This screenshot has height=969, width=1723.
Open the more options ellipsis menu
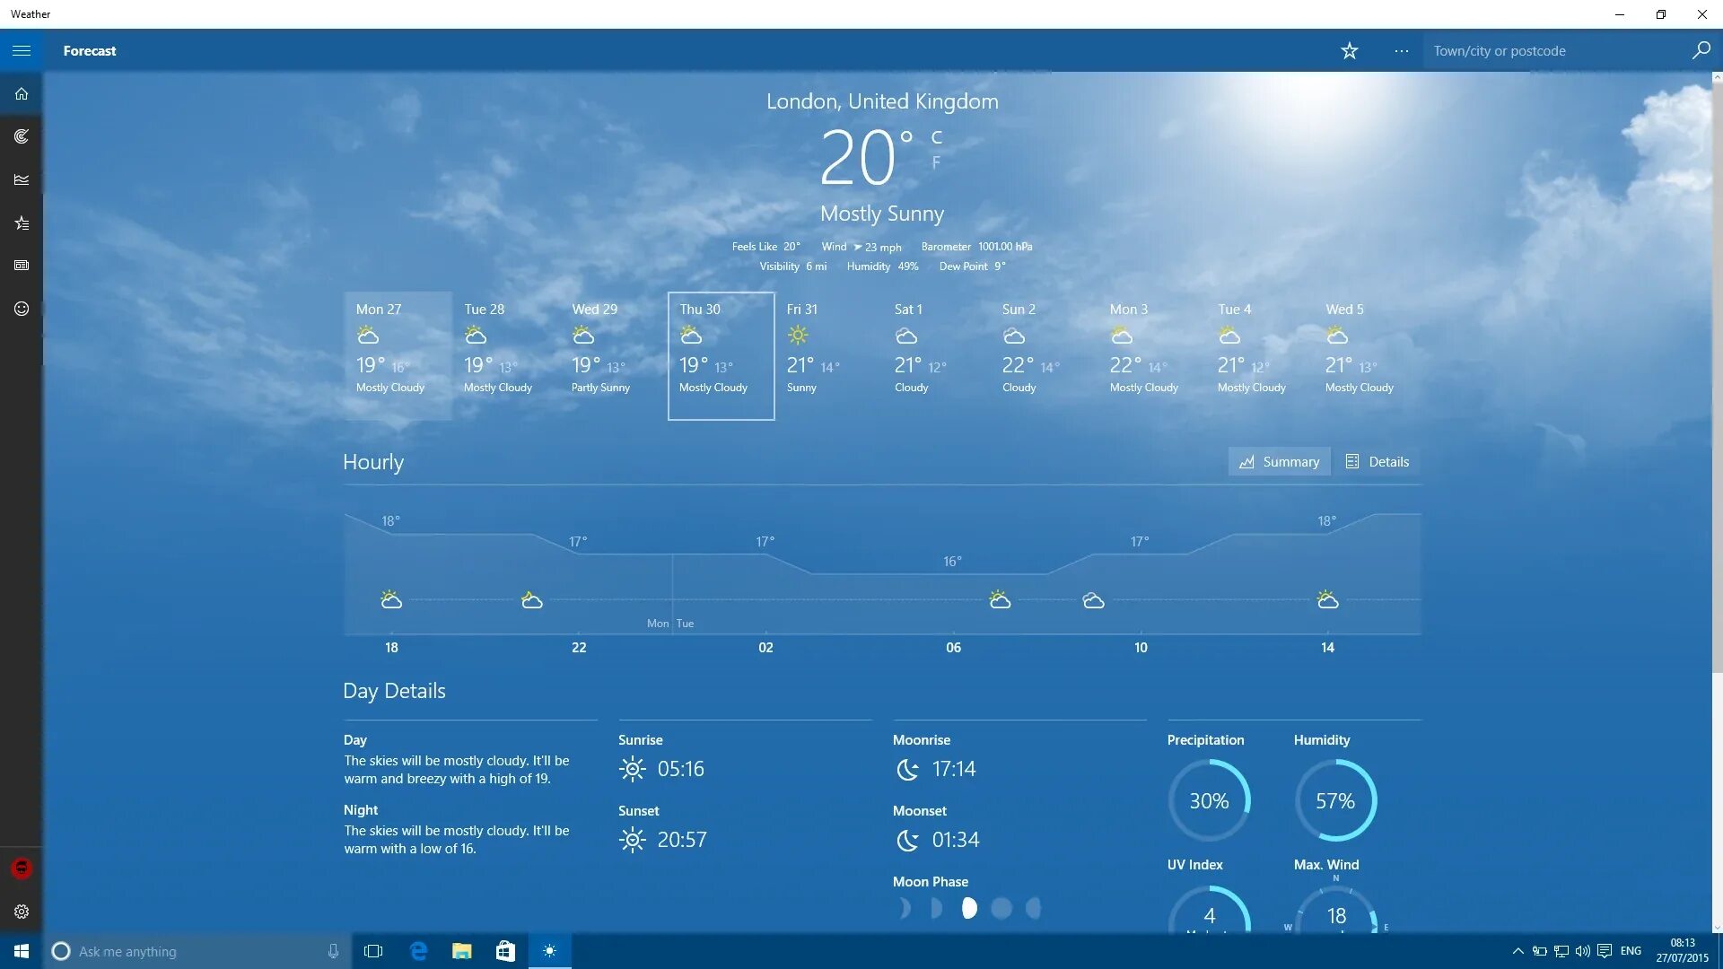pyautogui.click(x=1401, y=51)
